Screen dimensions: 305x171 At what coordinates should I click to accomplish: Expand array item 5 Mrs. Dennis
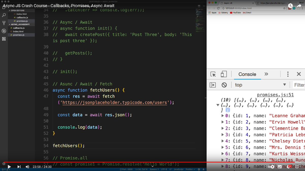[x=223, y=147]
